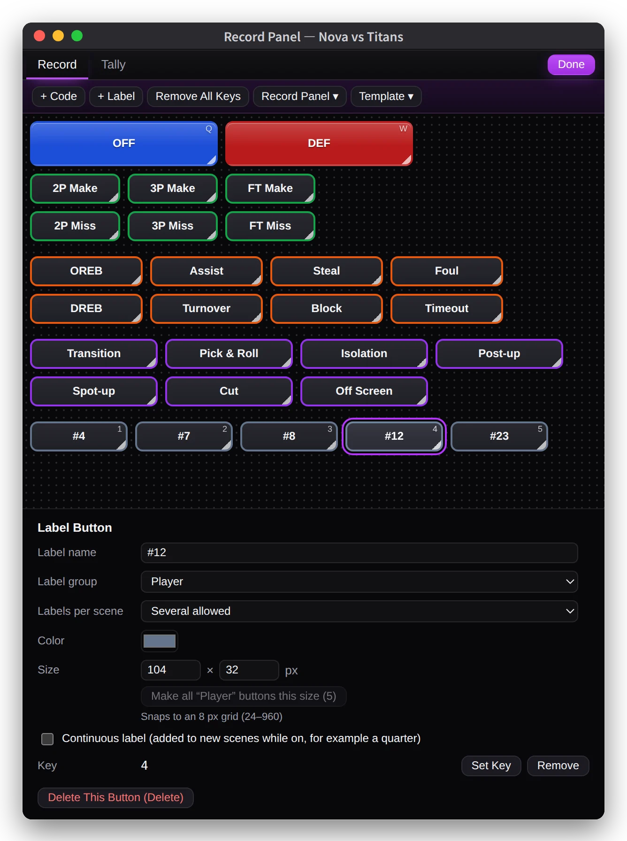This screenshot has width=627, height=841.
Task: Click the yellow minimize window button
Action: click(58, 36)
